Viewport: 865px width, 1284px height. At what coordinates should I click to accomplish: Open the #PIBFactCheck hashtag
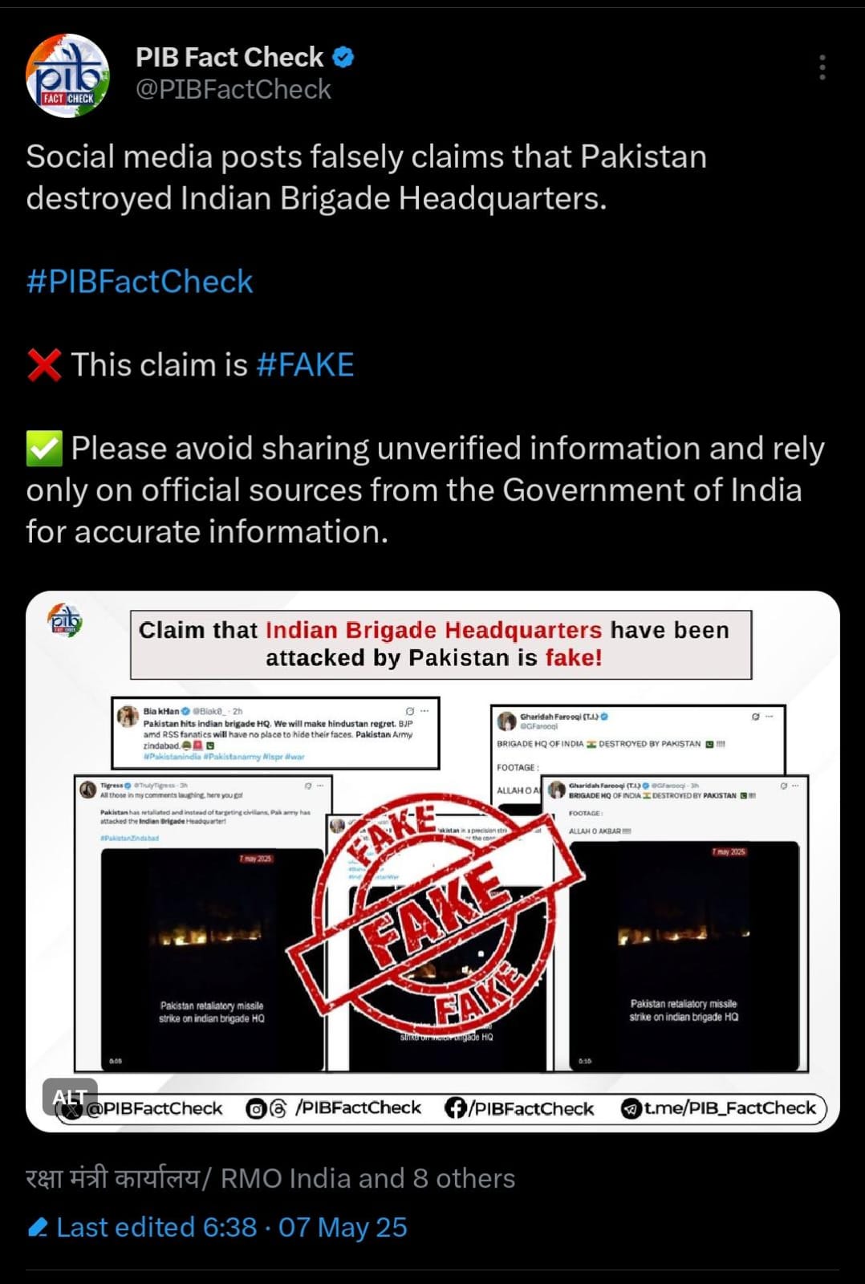(x=140, y=282)
